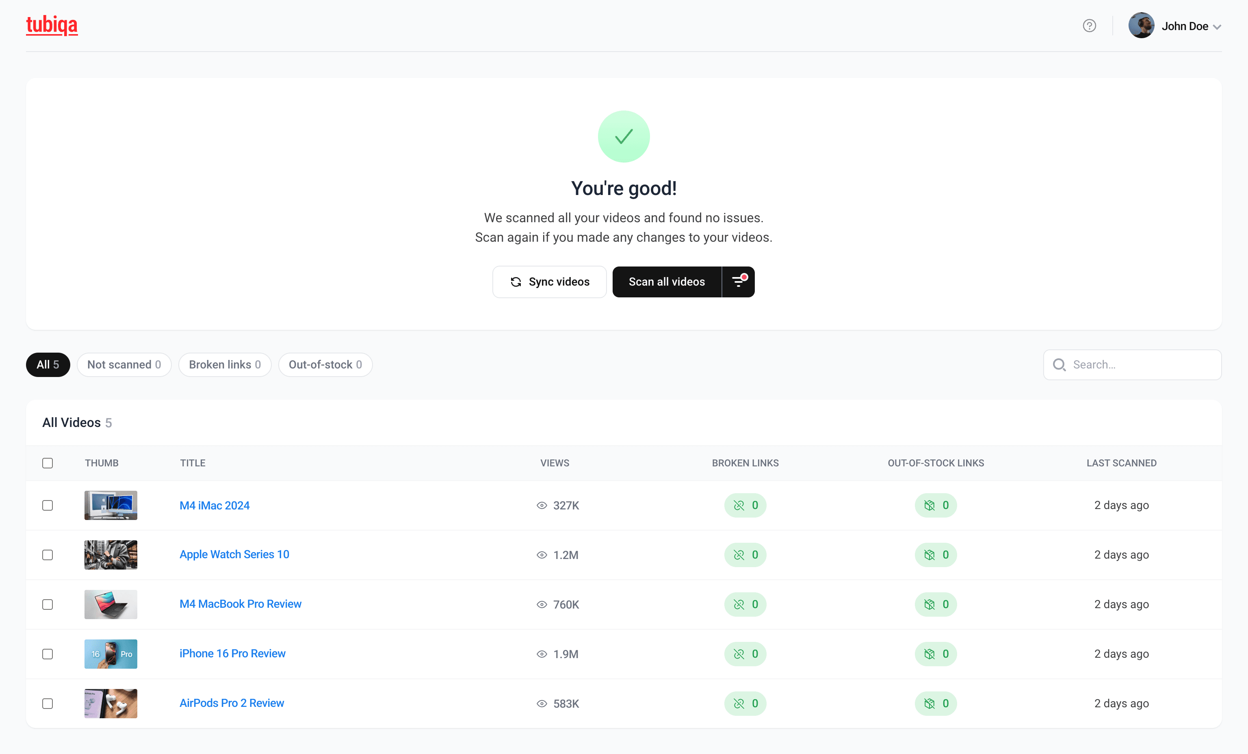The image size is (1248, 754).
Task: Click John Doe's profile avatar
Action: click(x=1141, y=25)
